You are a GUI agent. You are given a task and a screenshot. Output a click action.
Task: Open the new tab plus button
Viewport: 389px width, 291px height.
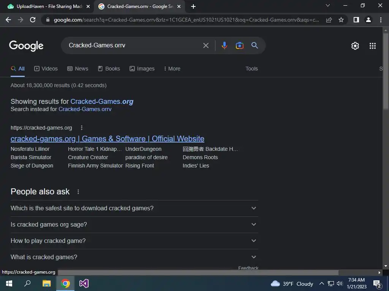pos(193,6)
